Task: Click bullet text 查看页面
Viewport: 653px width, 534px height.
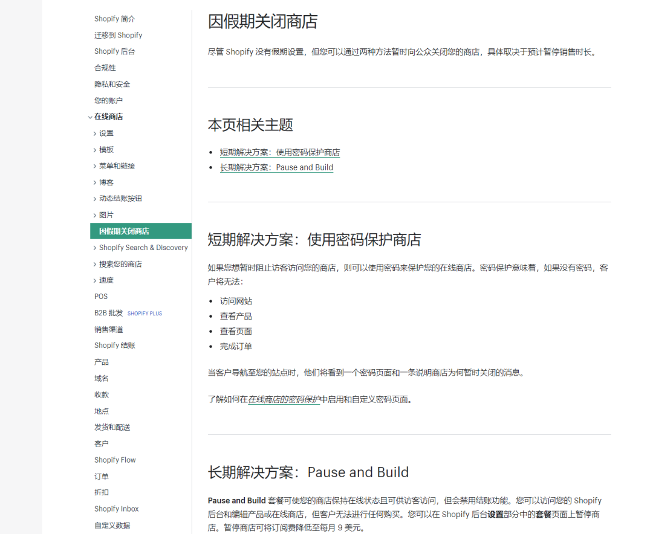Action: pos(236,331)
